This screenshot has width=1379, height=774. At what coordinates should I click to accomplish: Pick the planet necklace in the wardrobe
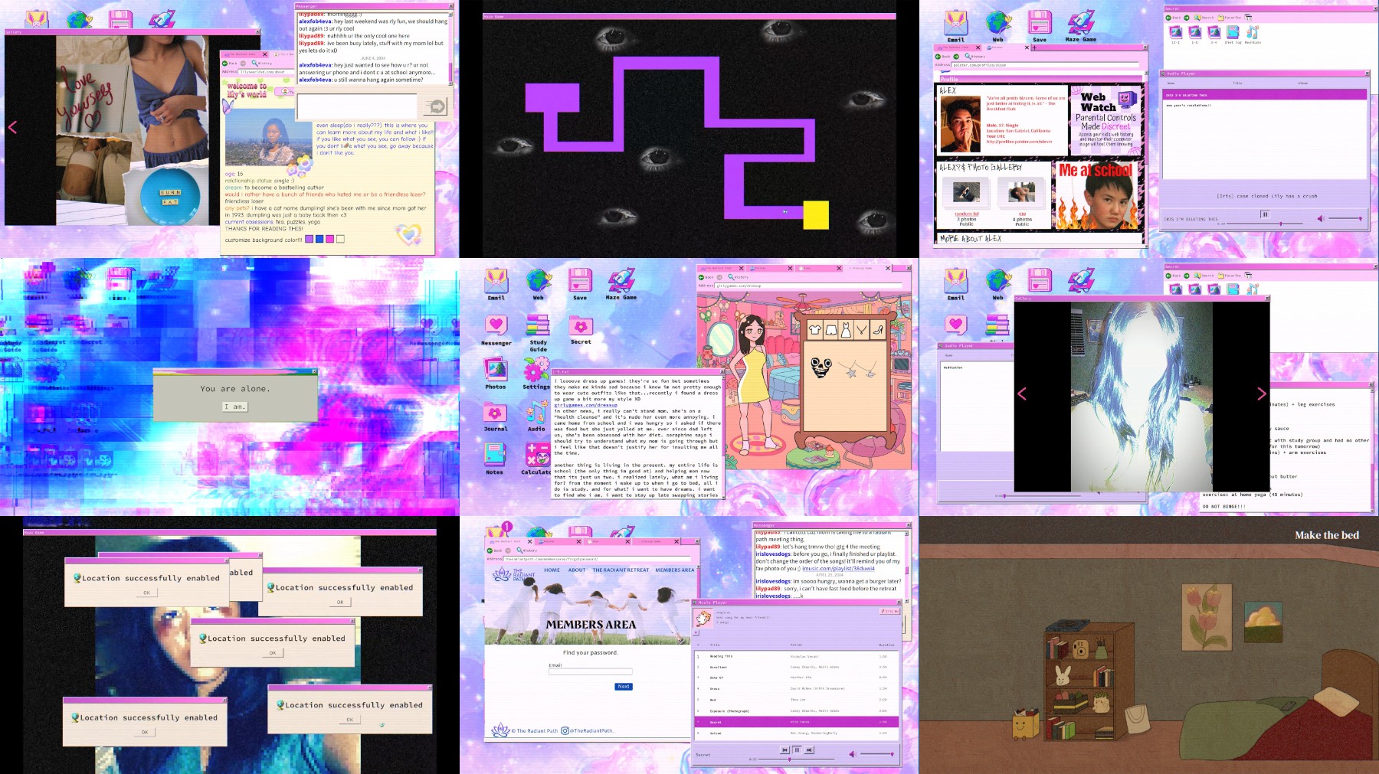[x=869, y=368]
